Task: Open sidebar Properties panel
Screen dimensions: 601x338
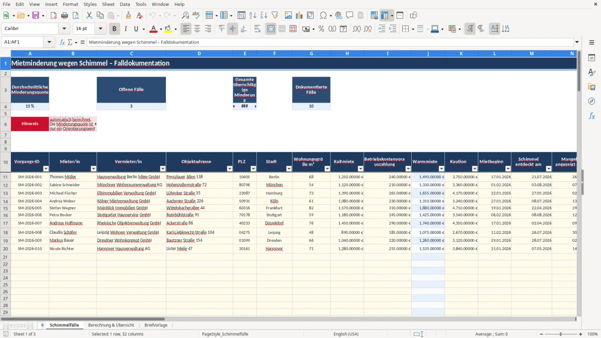Action: click(591, 58)
